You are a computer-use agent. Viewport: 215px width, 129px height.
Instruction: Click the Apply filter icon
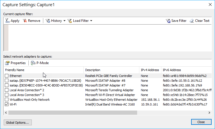(x=7, y=21)
